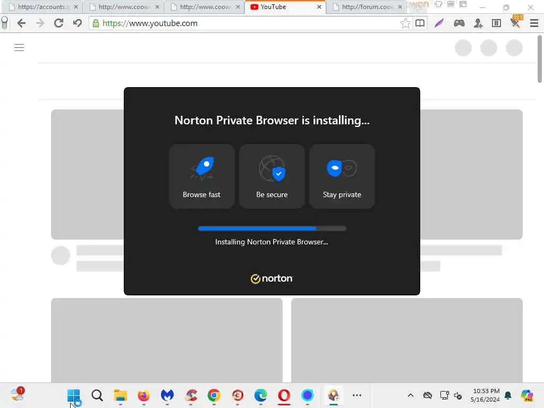Open the YouTube guide hamburger menu
Viewport: 544px width, 408px height.
19,47
